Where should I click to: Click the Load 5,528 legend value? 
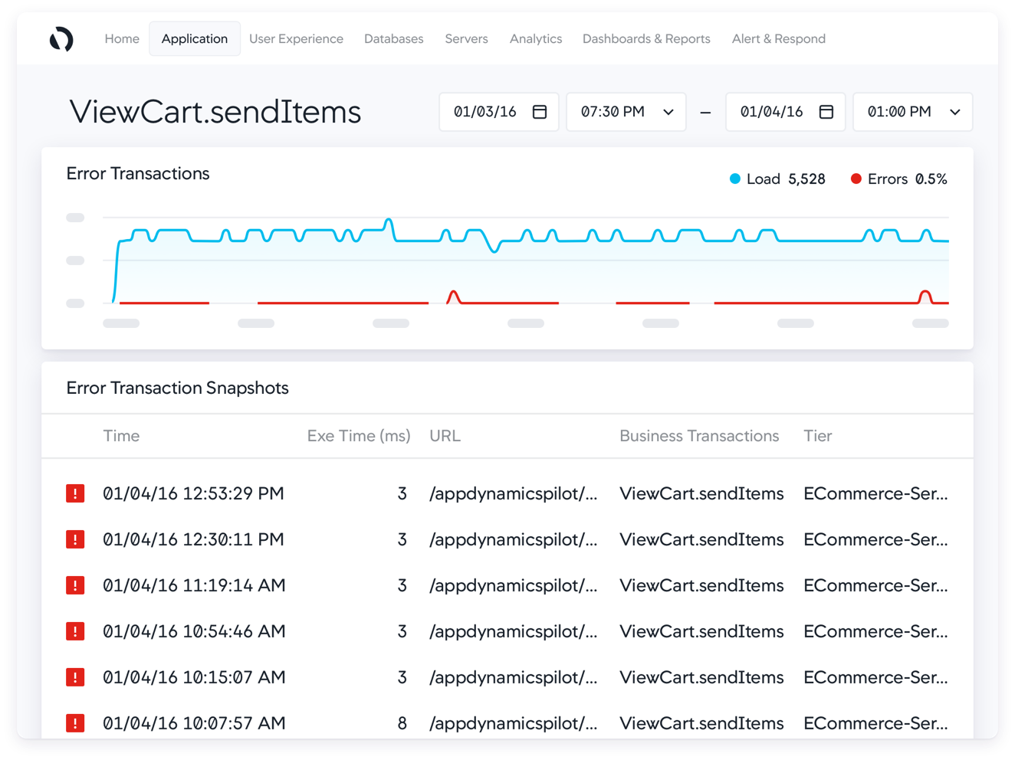pos(806,179)
